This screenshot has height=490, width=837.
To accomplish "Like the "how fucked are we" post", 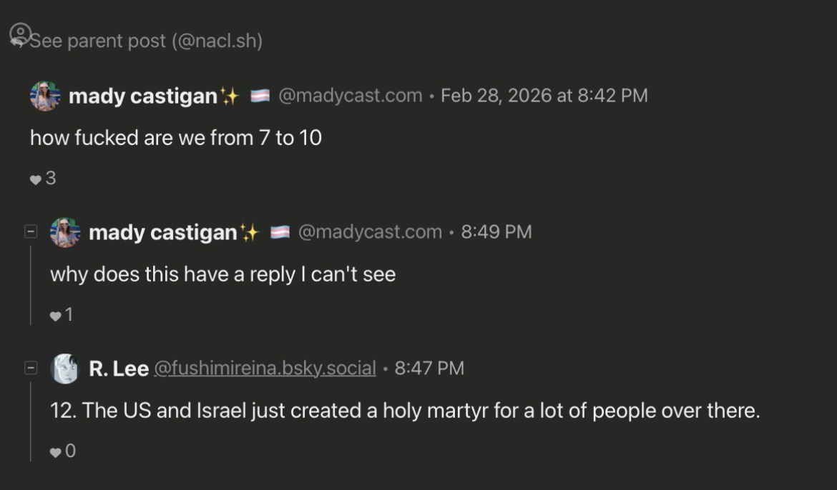I will [x=36, y=179].
